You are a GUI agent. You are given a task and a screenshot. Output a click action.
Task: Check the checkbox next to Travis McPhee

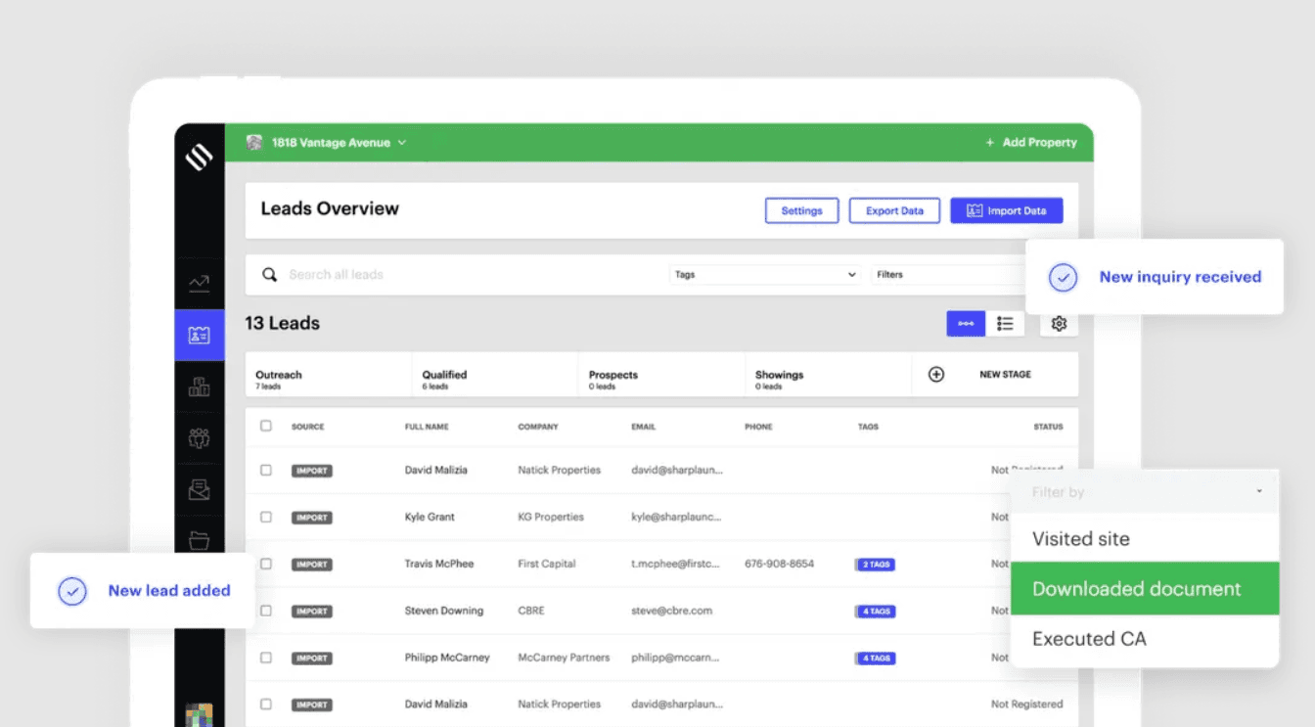click(265, 564)
